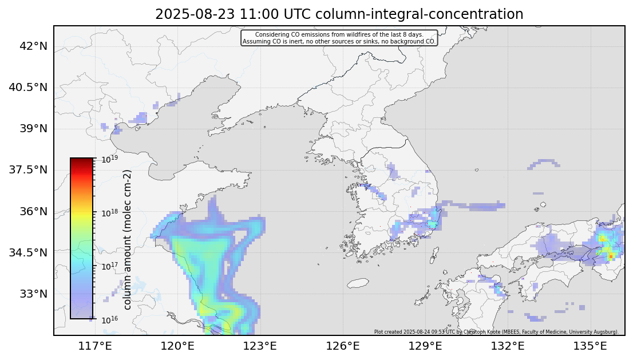Select the 126°E longitude label
Screen dimensions: 633x360
343,346
